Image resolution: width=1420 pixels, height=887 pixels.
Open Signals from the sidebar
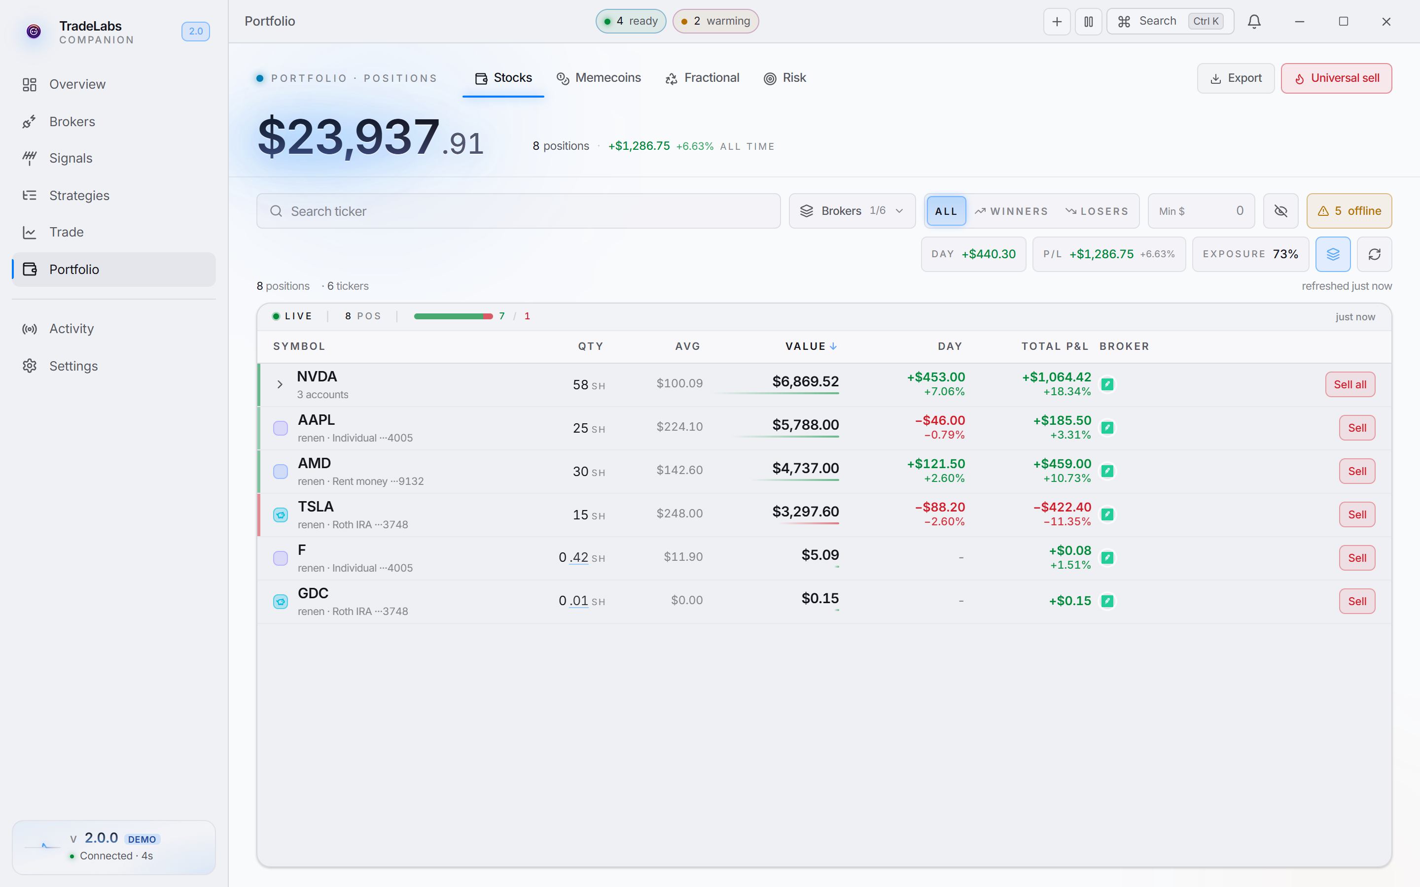(114, 158)
